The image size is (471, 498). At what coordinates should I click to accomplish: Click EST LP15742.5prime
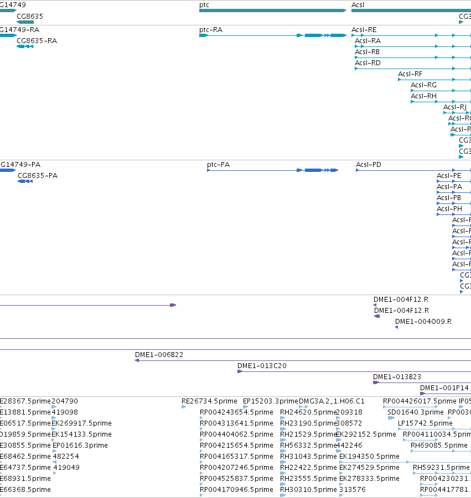point(425,423)
